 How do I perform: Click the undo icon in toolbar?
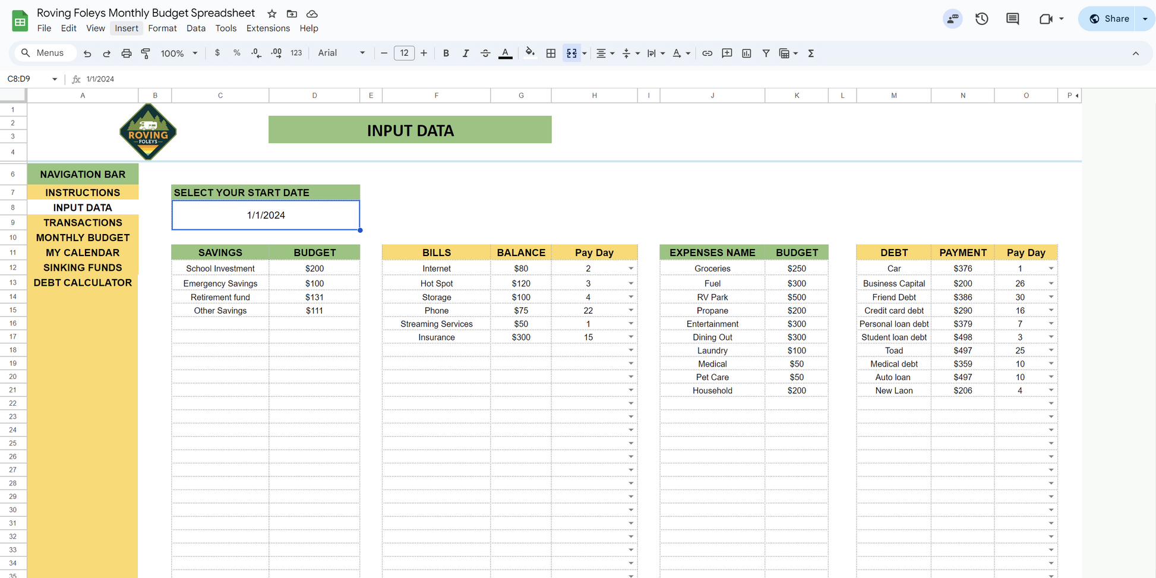pyautogui.click(x=87, y=53)
